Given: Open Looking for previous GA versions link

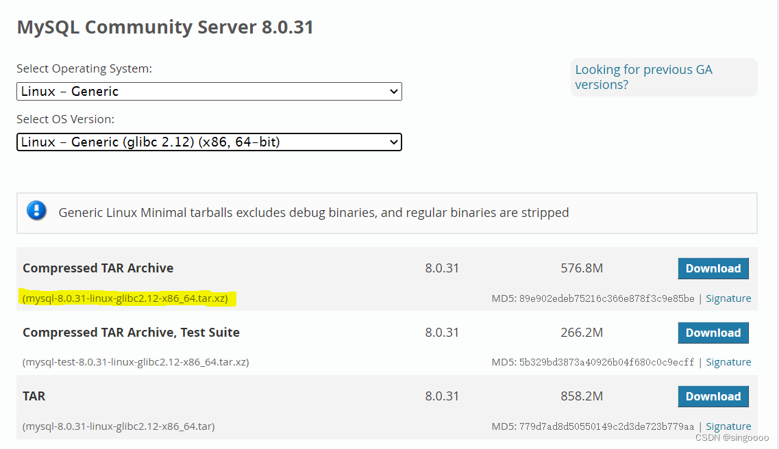Looking at the screenshot, I should pos(643,77).
